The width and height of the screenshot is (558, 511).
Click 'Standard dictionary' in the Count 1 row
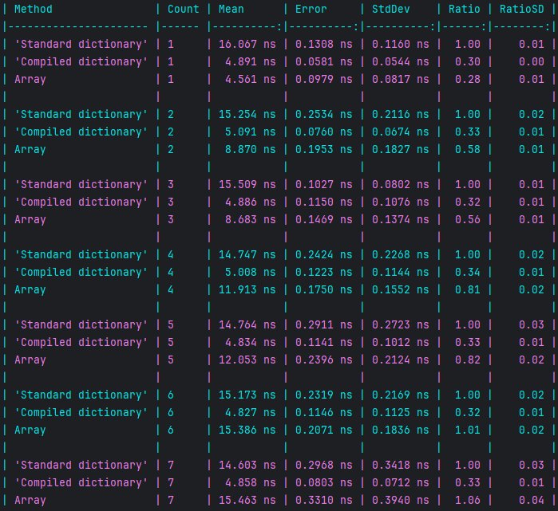click(81, 44)
